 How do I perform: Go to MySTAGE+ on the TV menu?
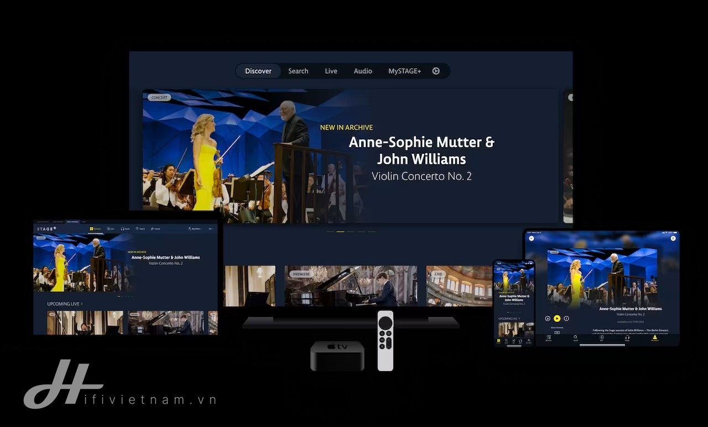click(x=404, y=71)
